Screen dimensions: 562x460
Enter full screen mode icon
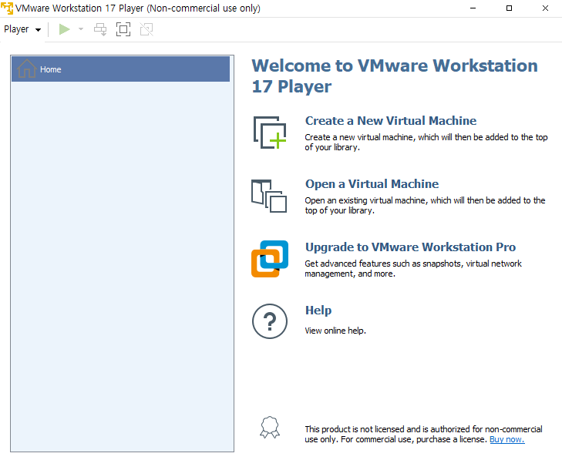[x=123, y=29]
